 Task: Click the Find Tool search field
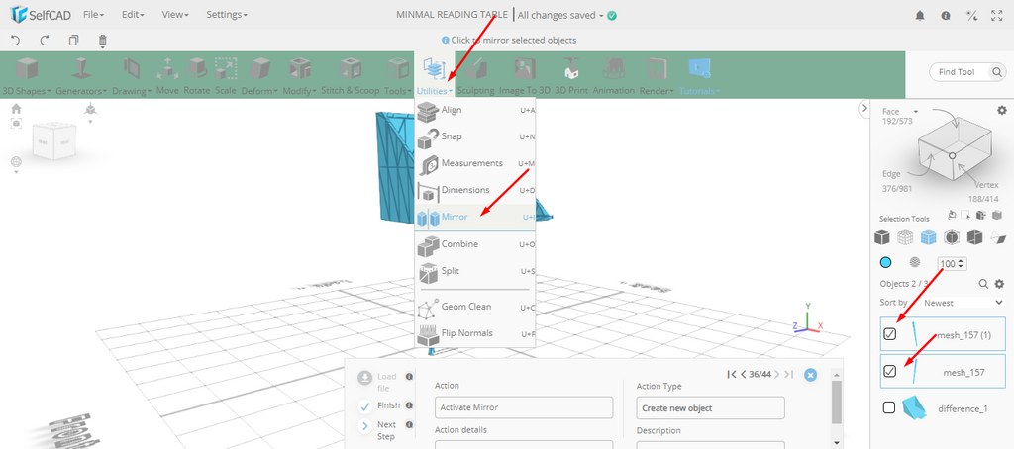965,72
